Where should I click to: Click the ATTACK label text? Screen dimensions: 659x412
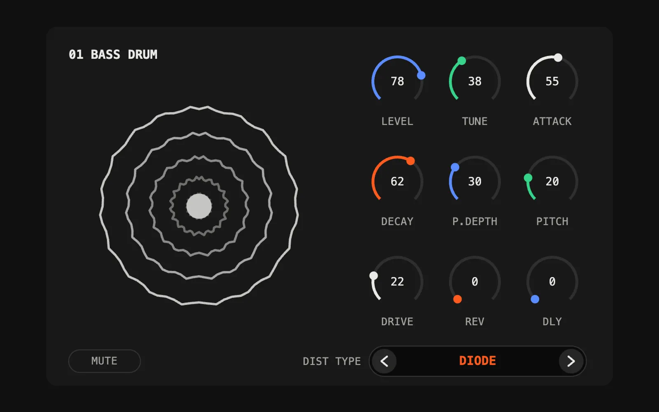click(x=552, y=122)
